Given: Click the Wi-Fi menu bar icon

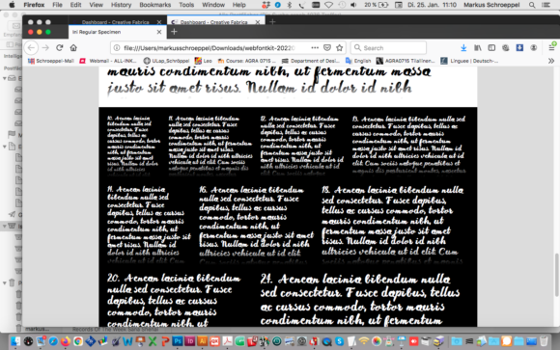Looking at the screenshot, I should click(328, 5).
